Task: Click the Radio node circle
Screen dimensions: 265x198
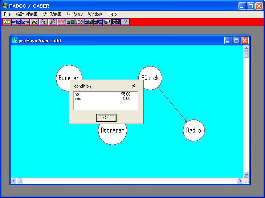Action: pos(193,130)
